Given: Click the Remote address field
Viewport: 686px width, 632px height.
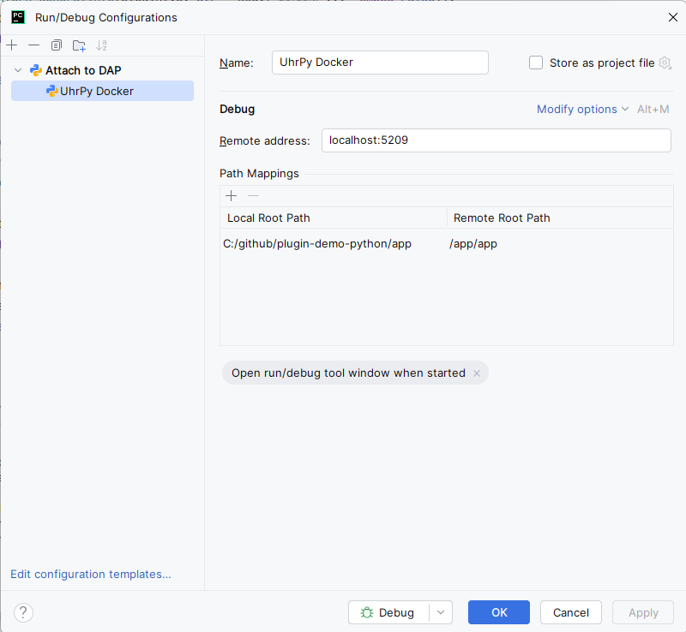Looking at the screenshot, I should (496, 140).
